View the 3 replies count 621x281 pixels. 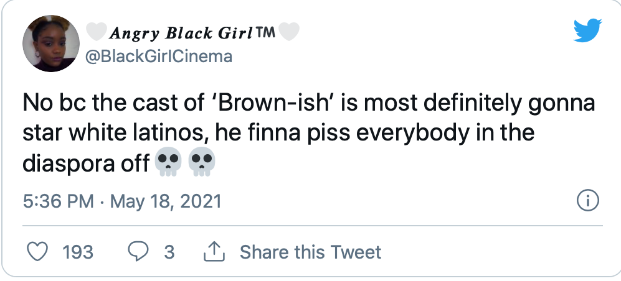[x=169, y=252]
